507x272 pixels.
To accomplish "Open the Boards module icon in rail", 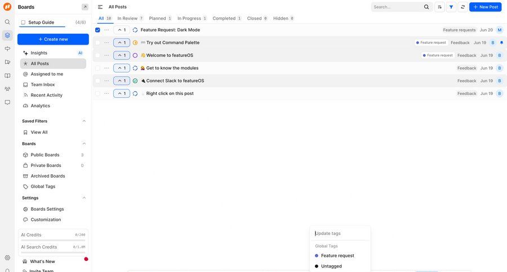I will click(x=7, y=35).
